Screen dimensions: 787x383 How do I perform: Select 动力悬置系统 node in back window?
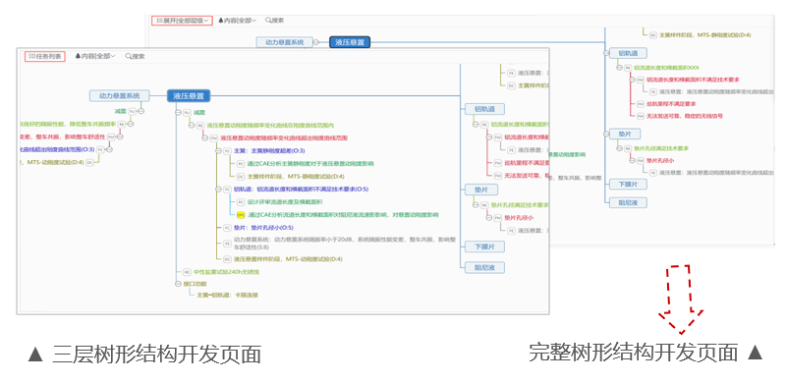[x=285, y=42]
